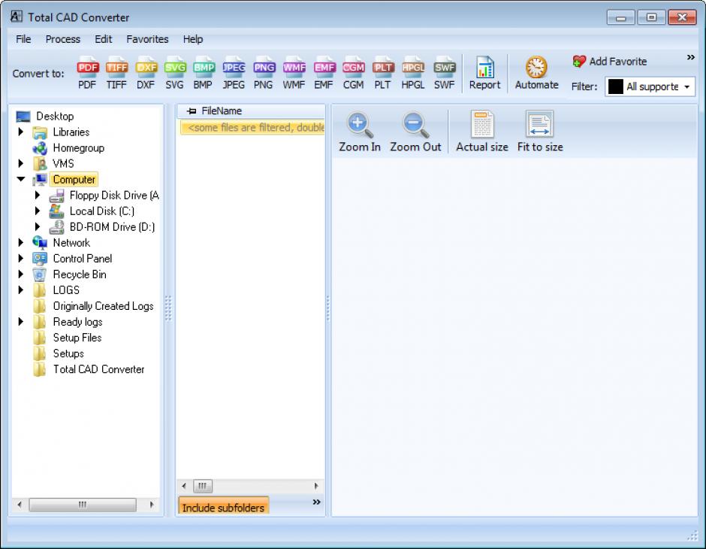The height and width of the screenshot is (549, 706).
Task: Select Computer in folder tree
Action: coord(74,180)
